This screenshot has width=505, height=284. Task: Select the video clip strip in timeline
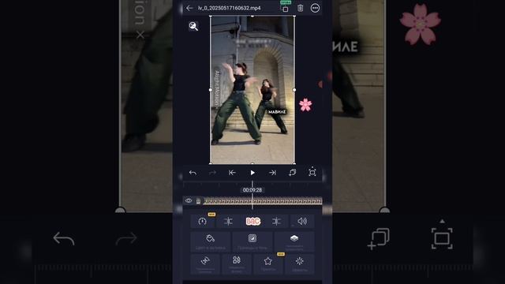tap(263, 201)
